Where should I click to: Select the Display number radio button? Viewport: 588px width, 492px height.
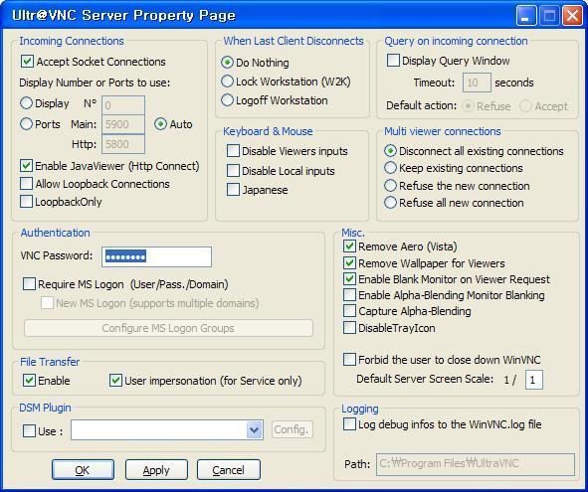(26, 103)
